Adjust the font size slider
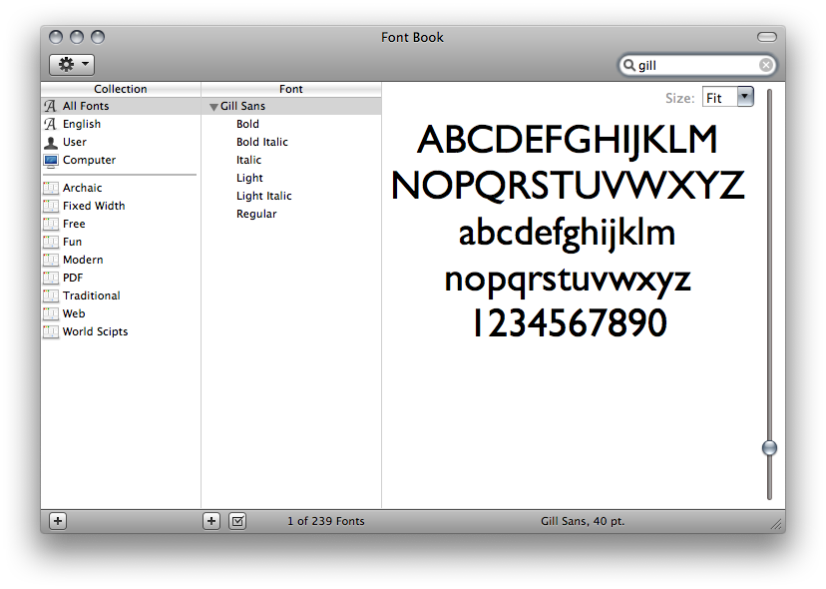The width and height of the screenshot is (826, 589). [769, 448]
